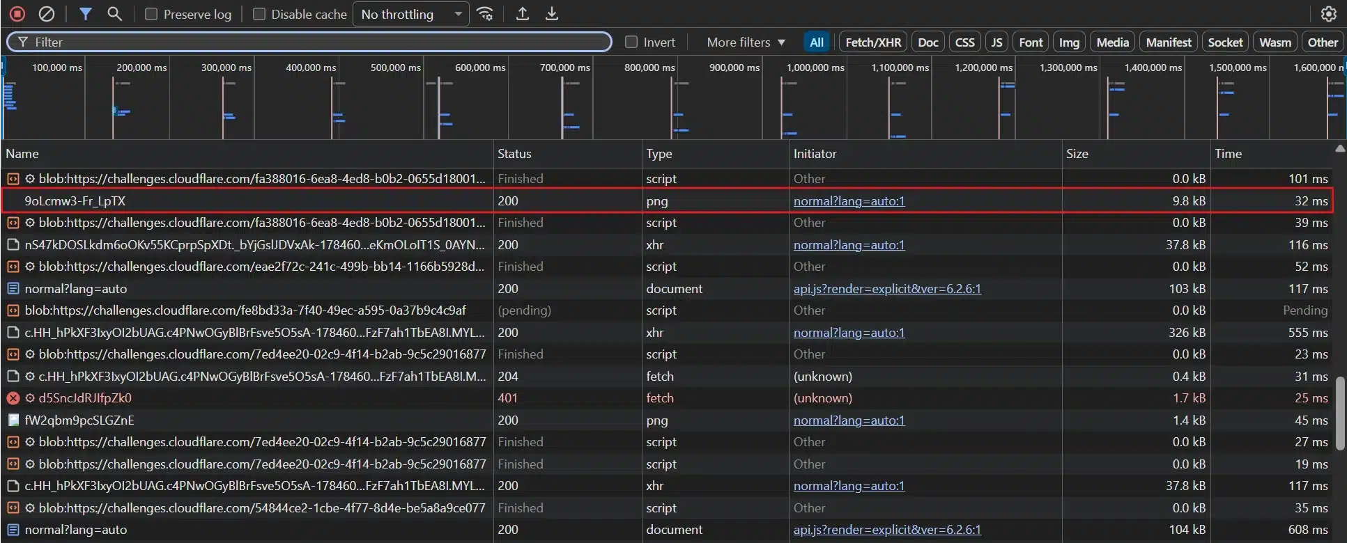Open initiator link in 326 kB xhr row
The width and height of the screenshot is (1347, 543).
[x=849, y=333]
